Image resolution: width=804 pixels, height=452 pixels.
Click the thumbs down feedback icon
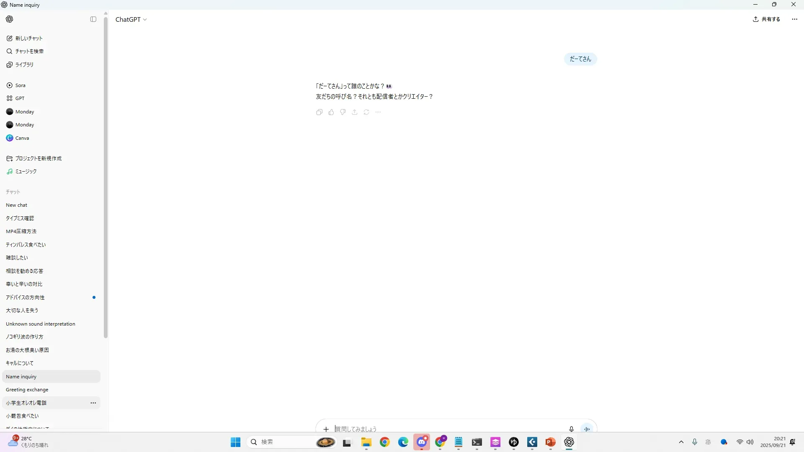[343, 112]
